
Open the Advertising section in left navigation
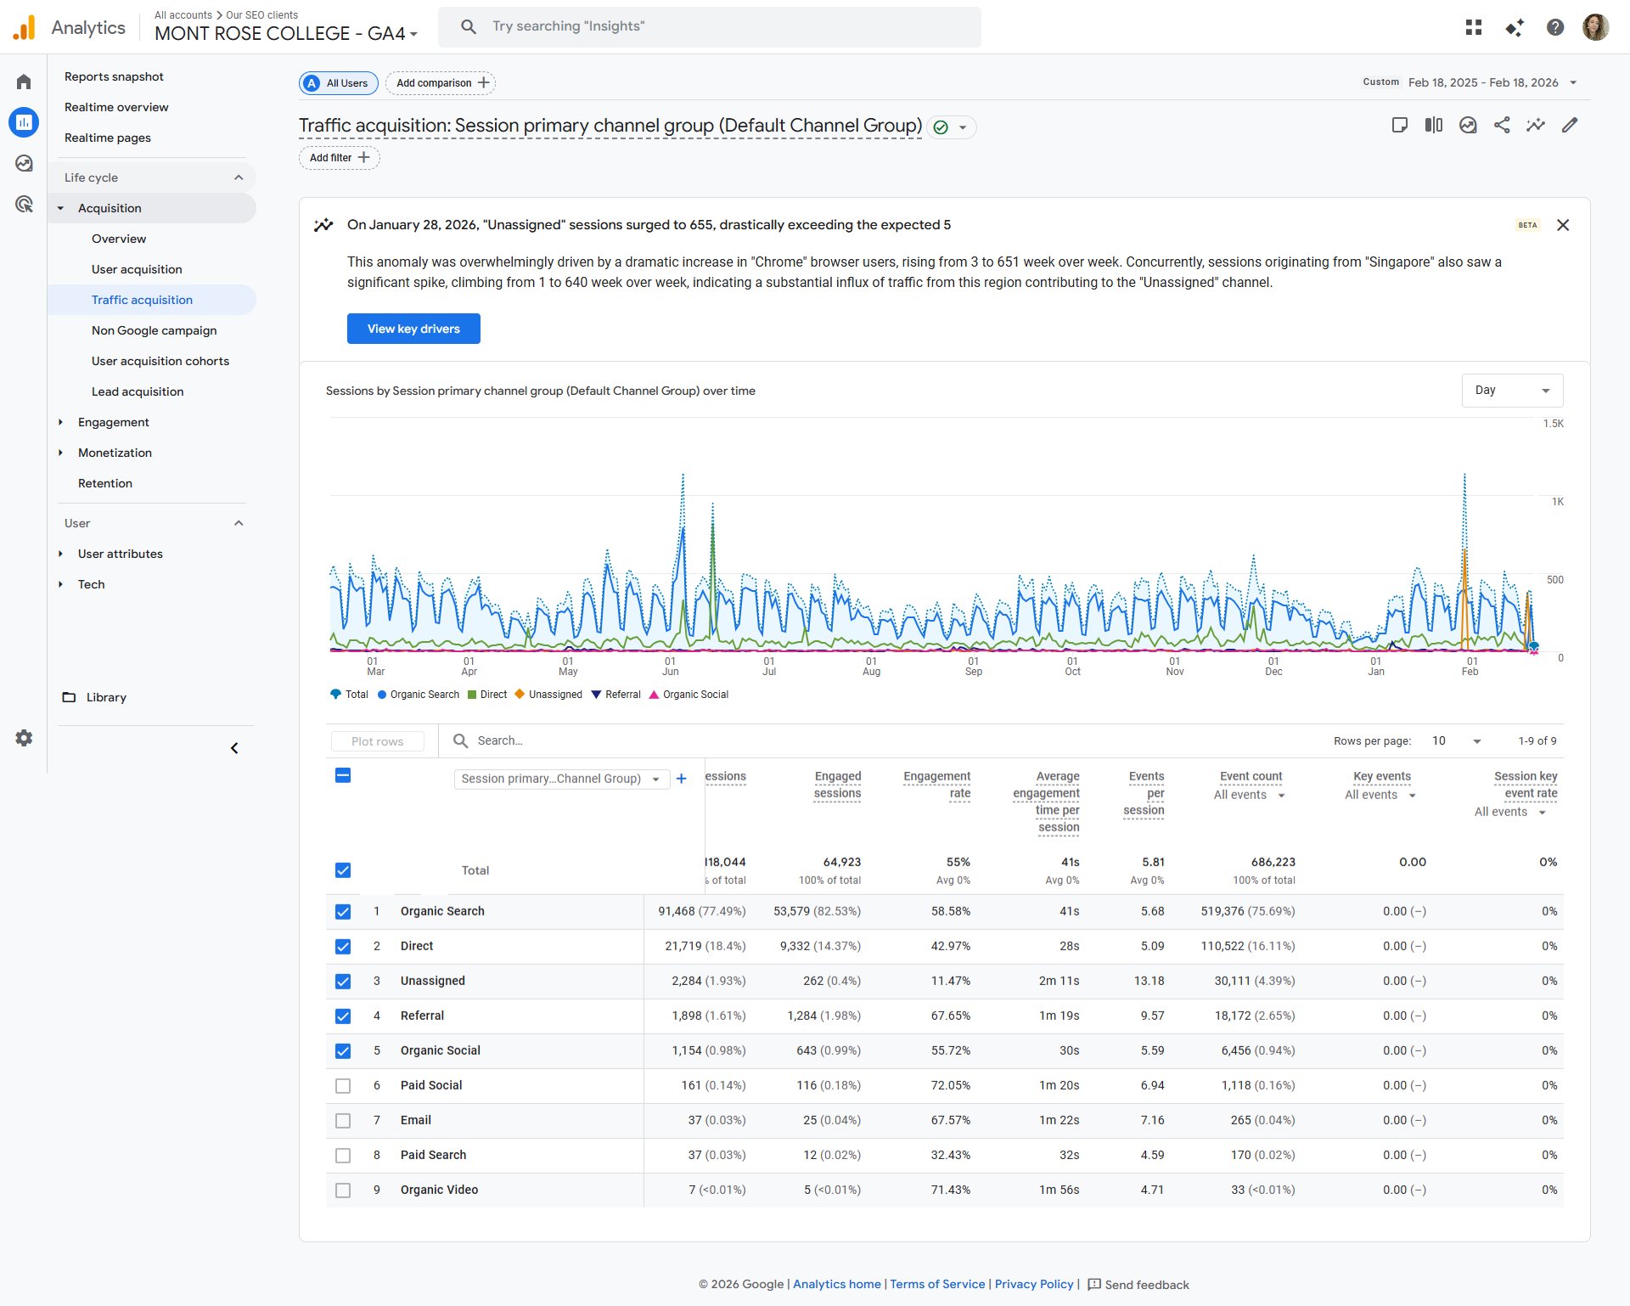tap(24, 203)
